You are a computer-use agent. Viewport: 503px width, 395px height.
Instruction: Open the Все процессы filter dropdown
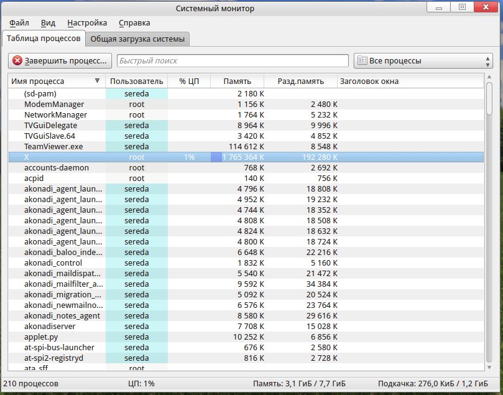pos(423,61)
